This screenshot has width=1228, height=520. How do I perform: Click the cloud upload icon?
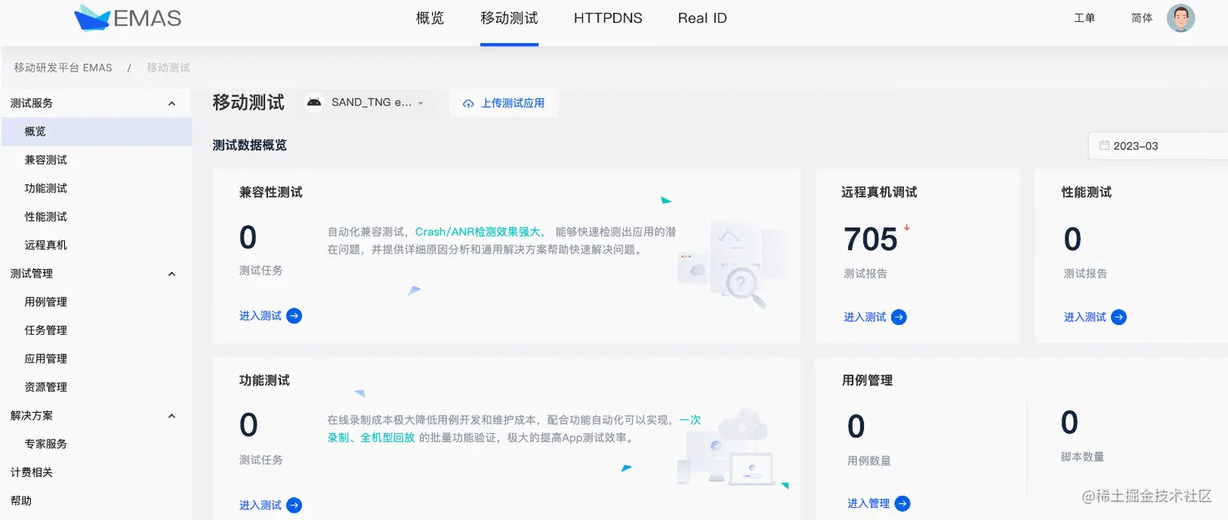(x=469, y=103)
